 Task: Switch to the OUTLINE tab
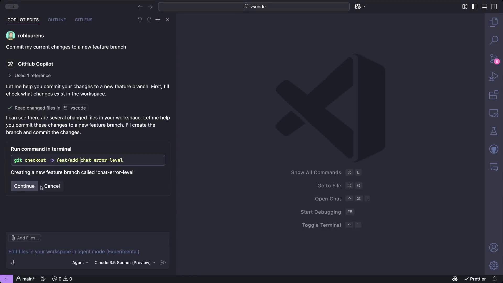click(57, 20)
